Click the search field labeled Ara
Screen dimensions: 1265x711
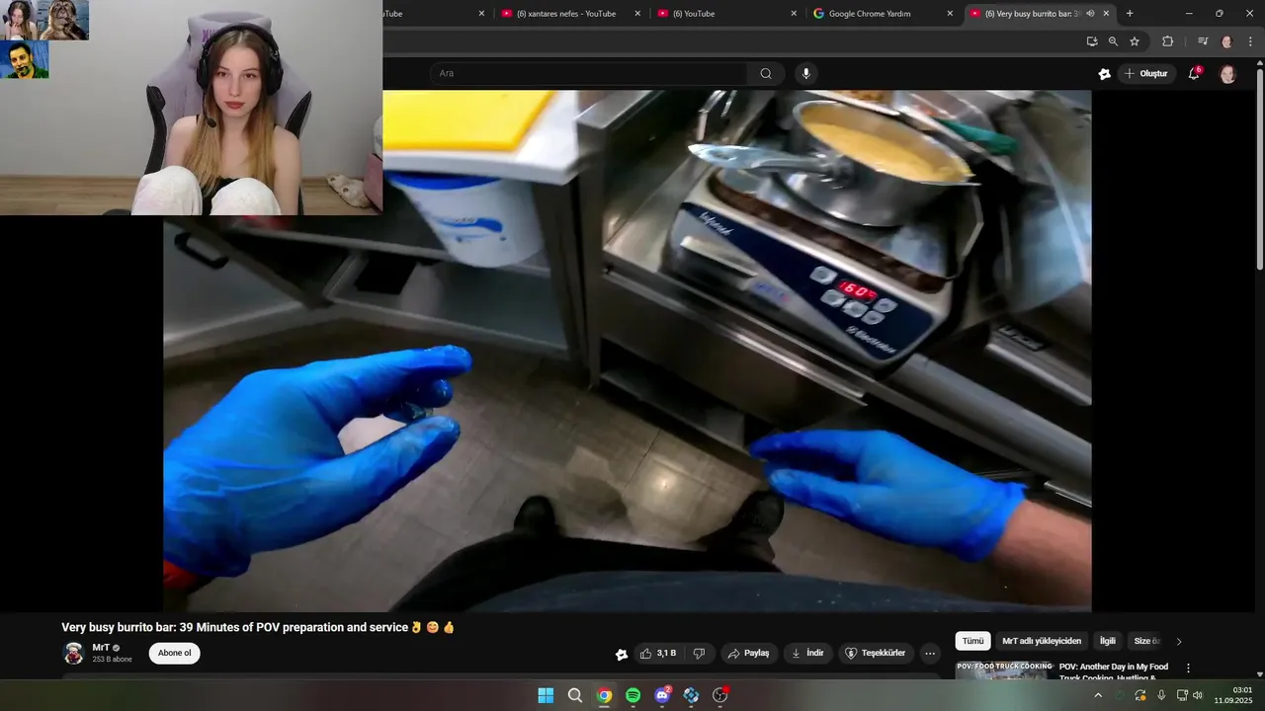(589, 73)
